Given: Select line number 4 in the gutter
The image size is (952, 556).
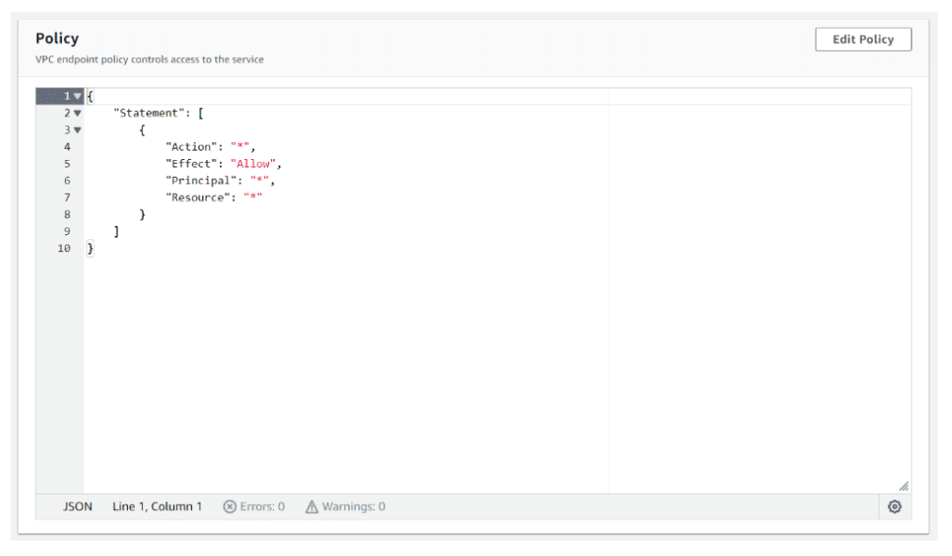Looking at the screenshot, I should click(x=67, y=147).
